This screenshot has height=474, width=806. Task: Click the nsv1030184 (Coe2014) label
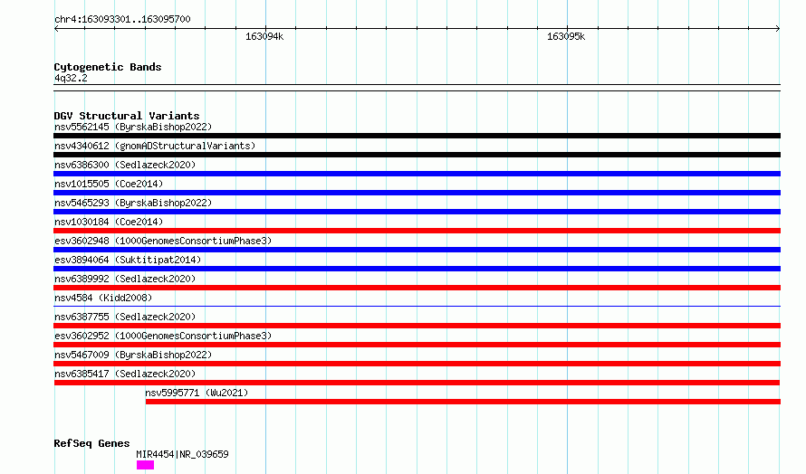(109, 222)
